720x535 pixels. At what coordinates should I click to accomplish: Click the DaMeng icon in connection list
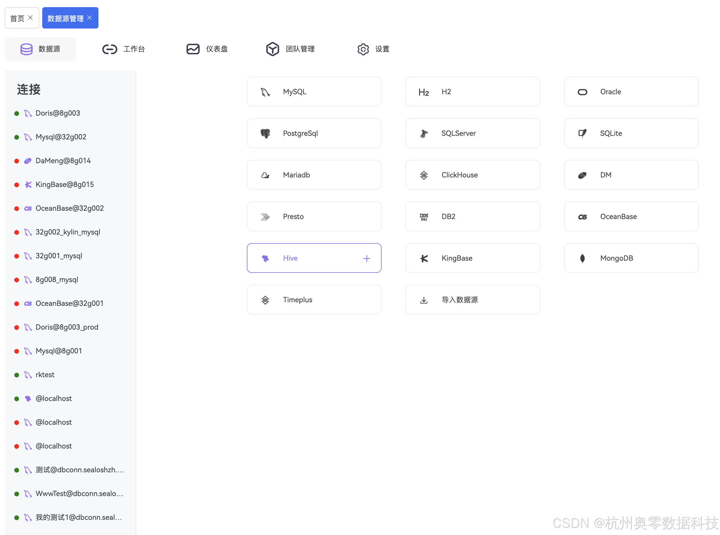click(28, 161)
